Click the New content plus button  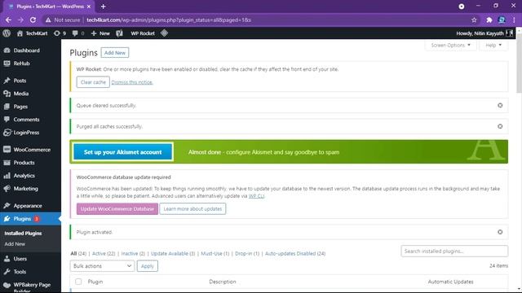(x=100, y=33)
